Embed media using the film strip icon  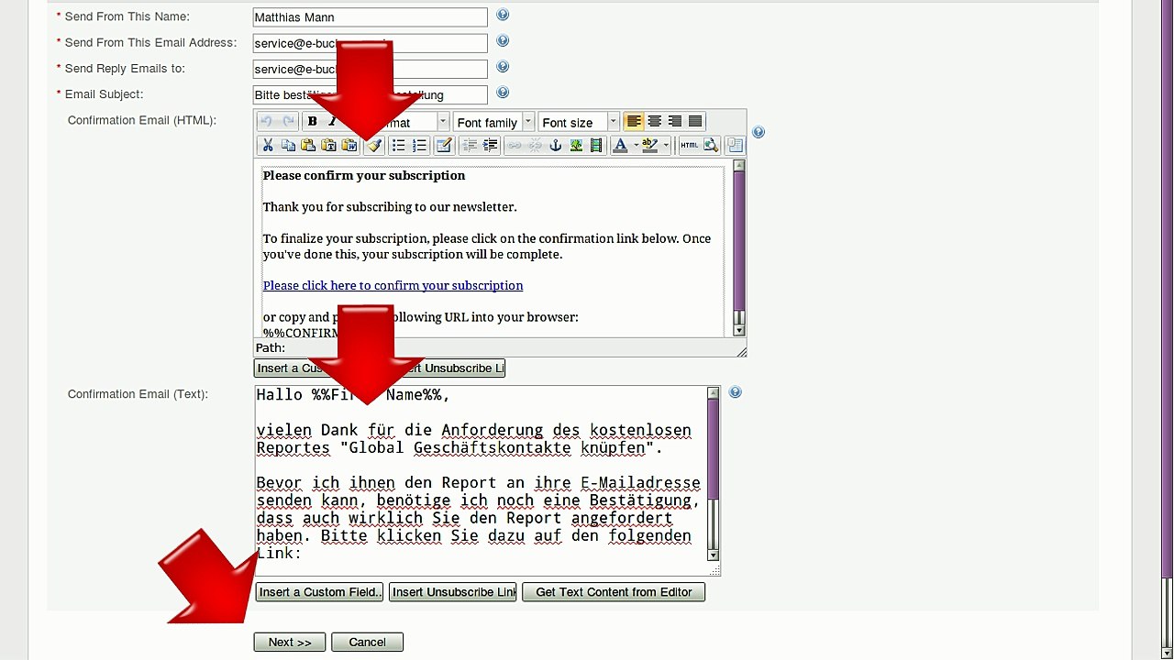[596, 145]
